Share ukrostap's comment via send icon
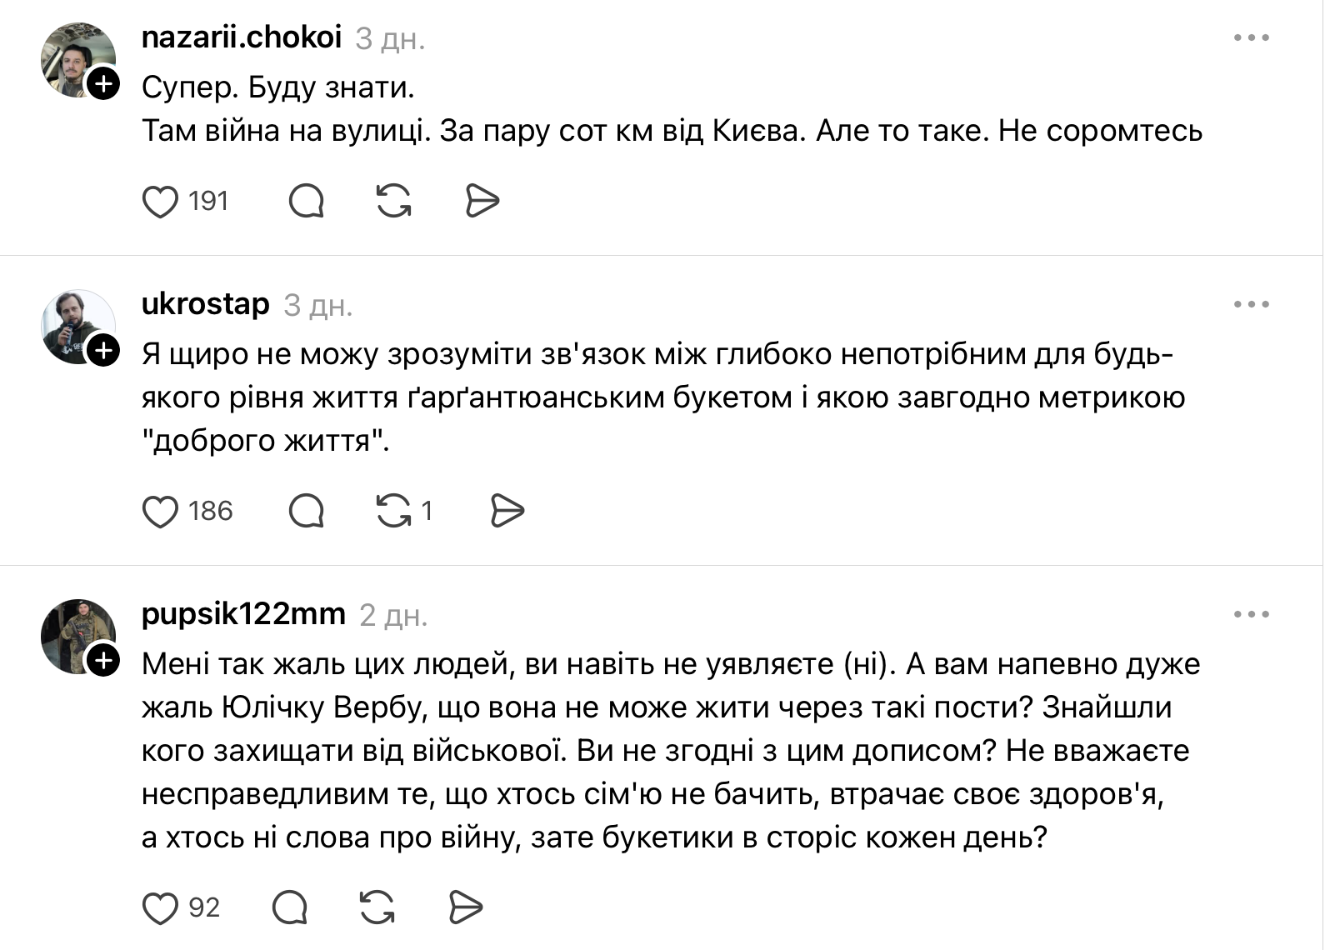Viewport: 1325px width, 950px height. (507, 512)
